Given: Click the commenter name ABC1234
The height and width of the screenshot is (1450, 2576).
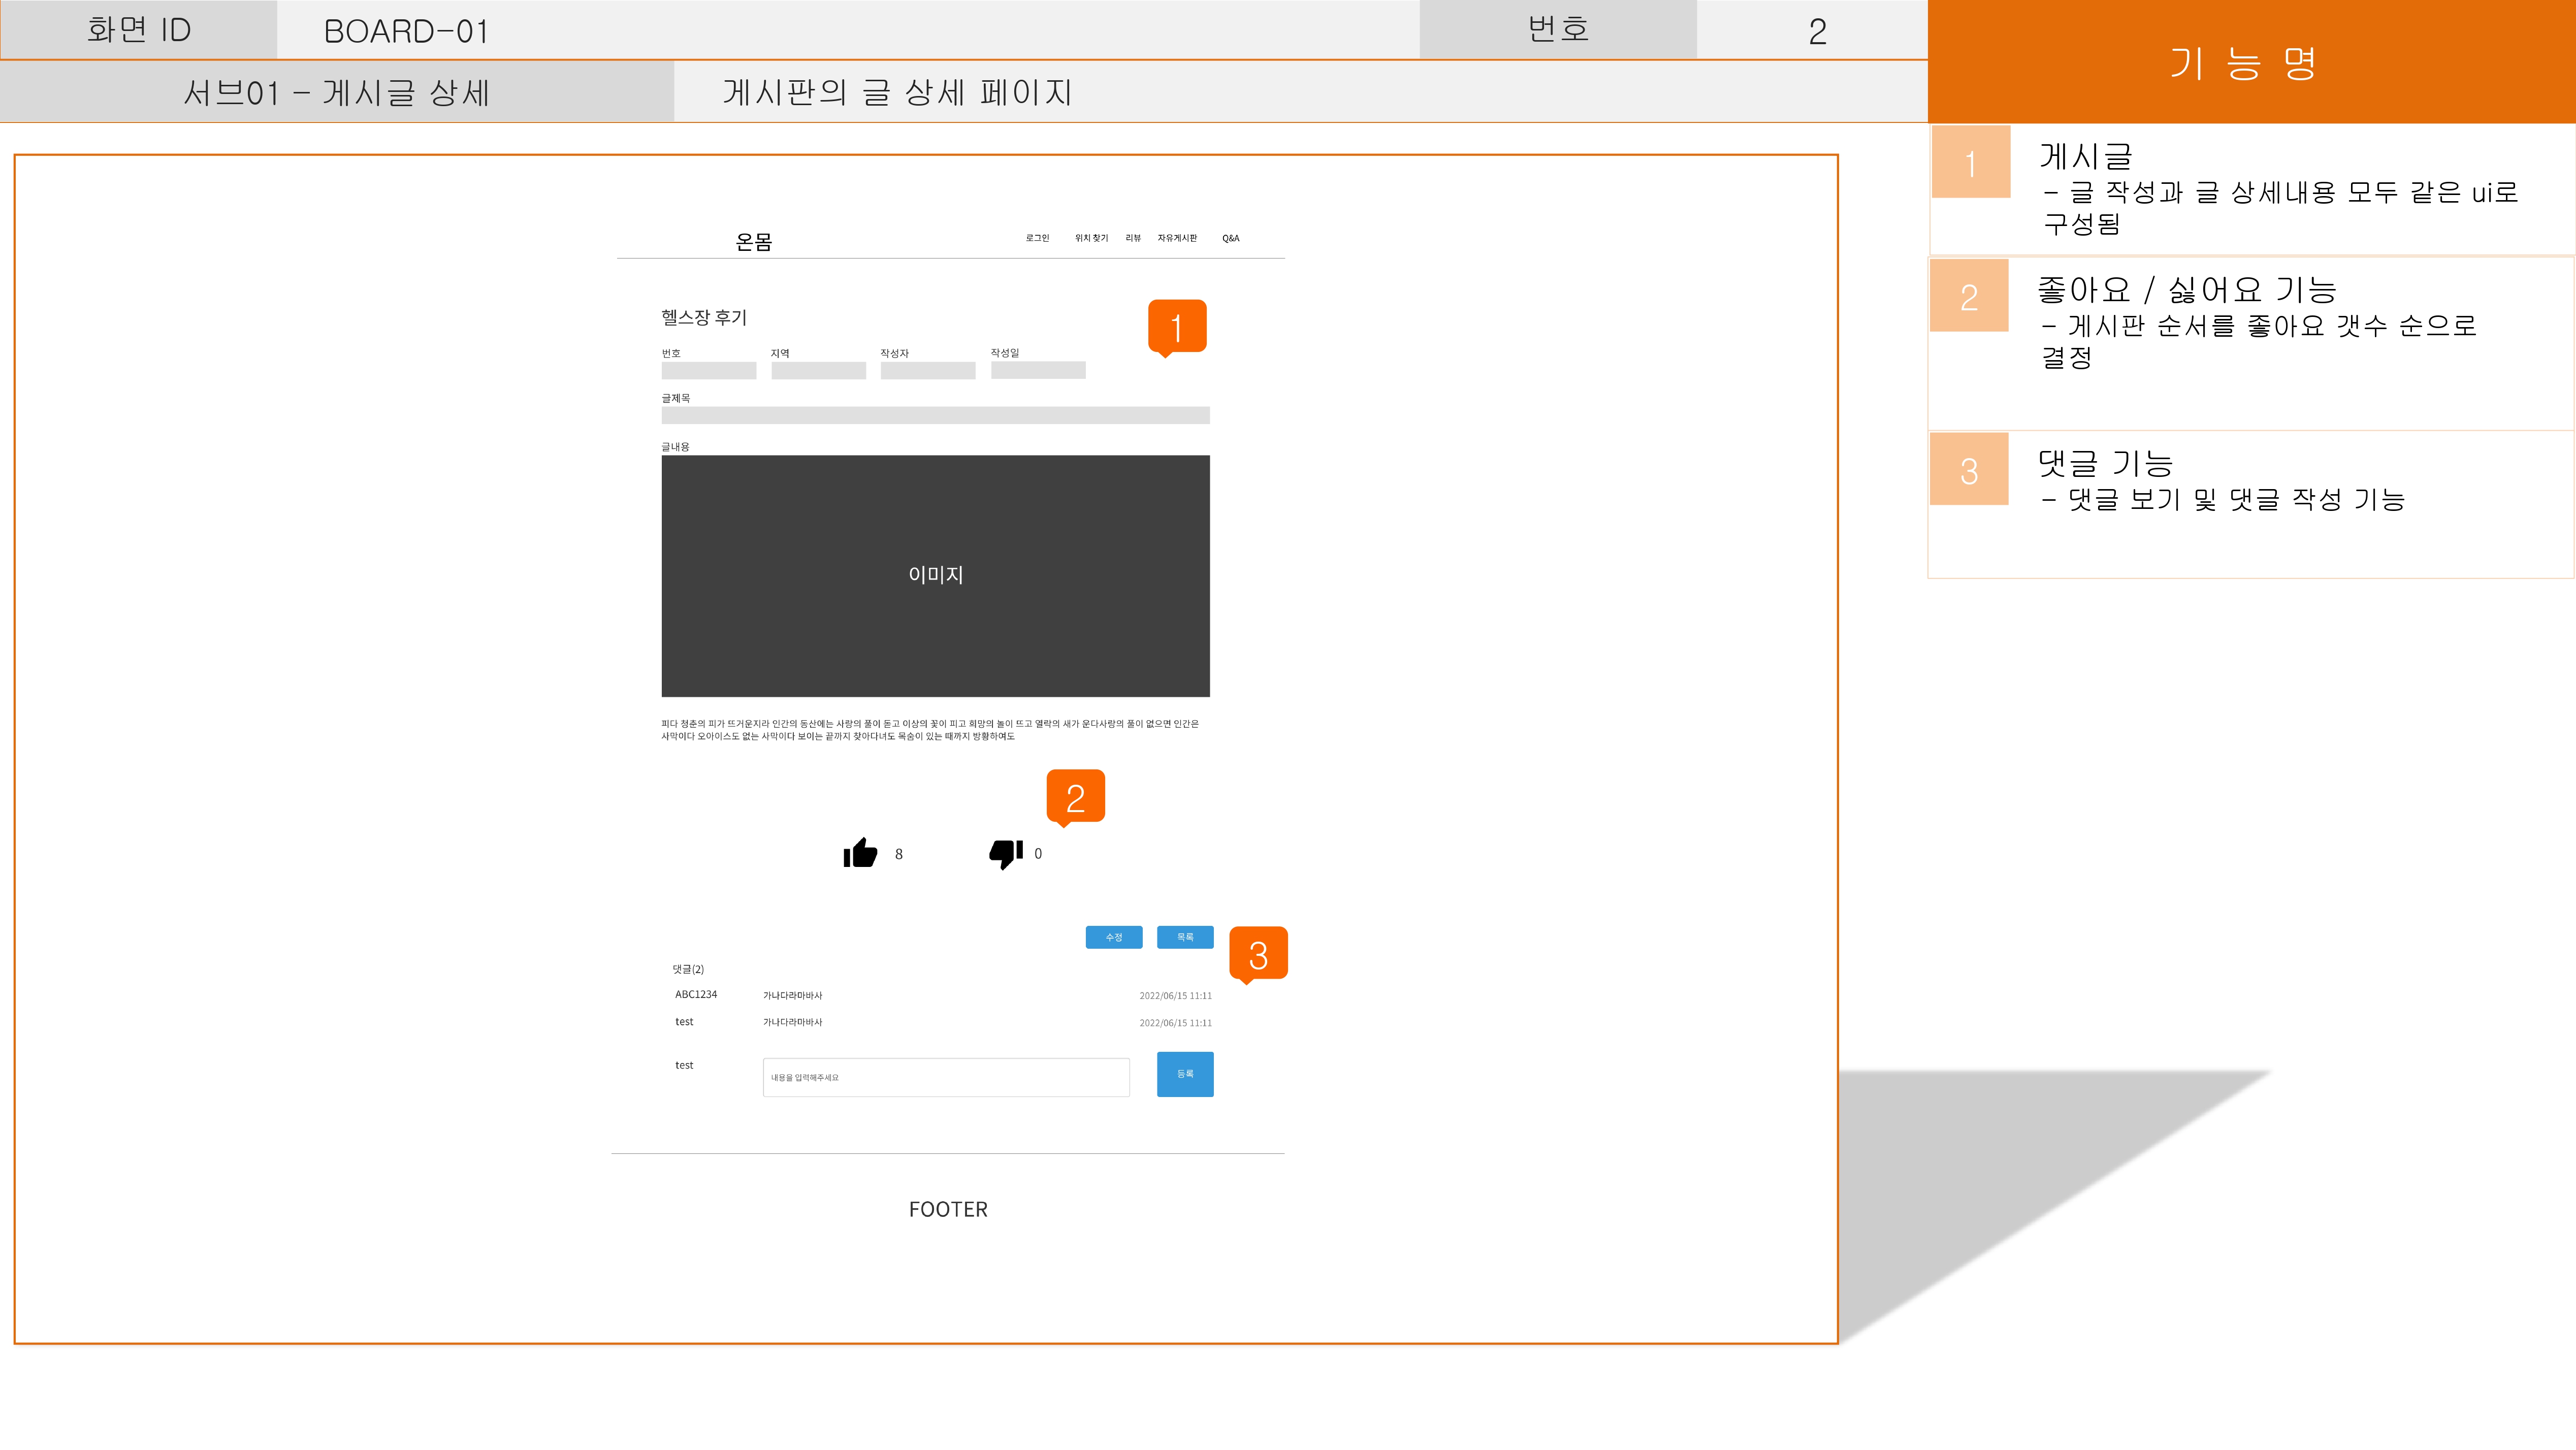Looking at the screenshot, I should [x=696, y=994].
